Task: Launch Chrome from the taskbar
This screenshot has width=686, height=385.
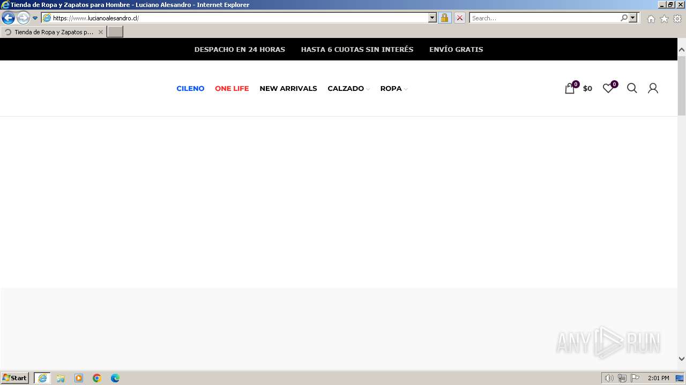Action: (x=97, y=378)
